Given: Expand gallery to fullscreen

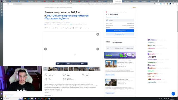Looking at the screenshot, I should coord(98,34).
